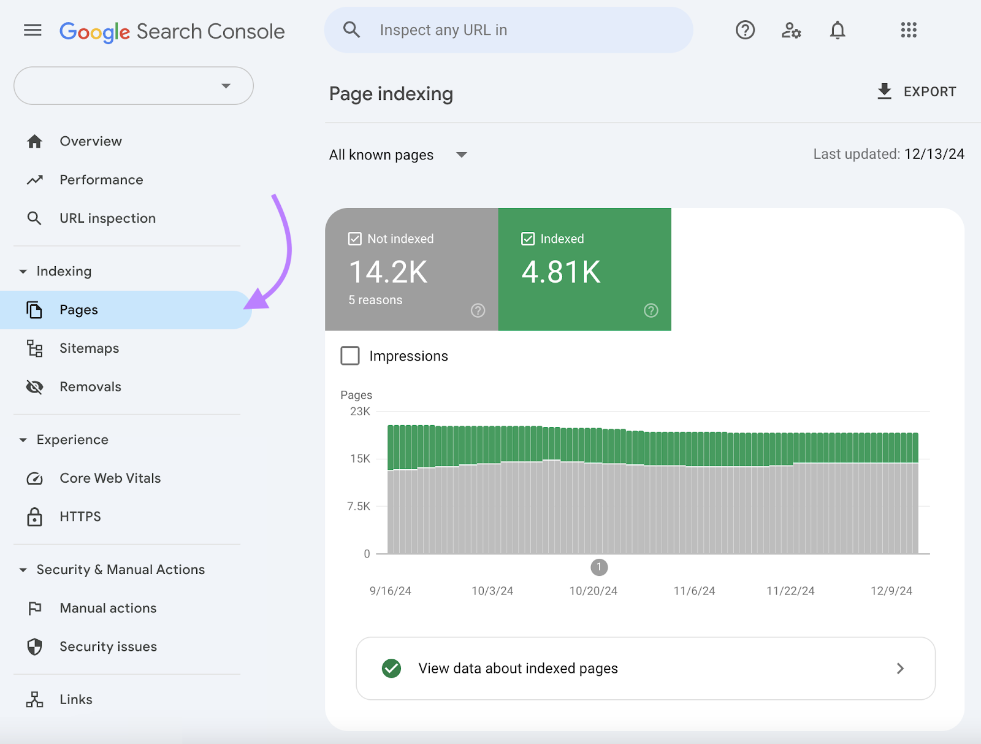Click the Inspect any URL search field
Screen dimensions: 981x744
pyautogui.click(x=508, y=29)
